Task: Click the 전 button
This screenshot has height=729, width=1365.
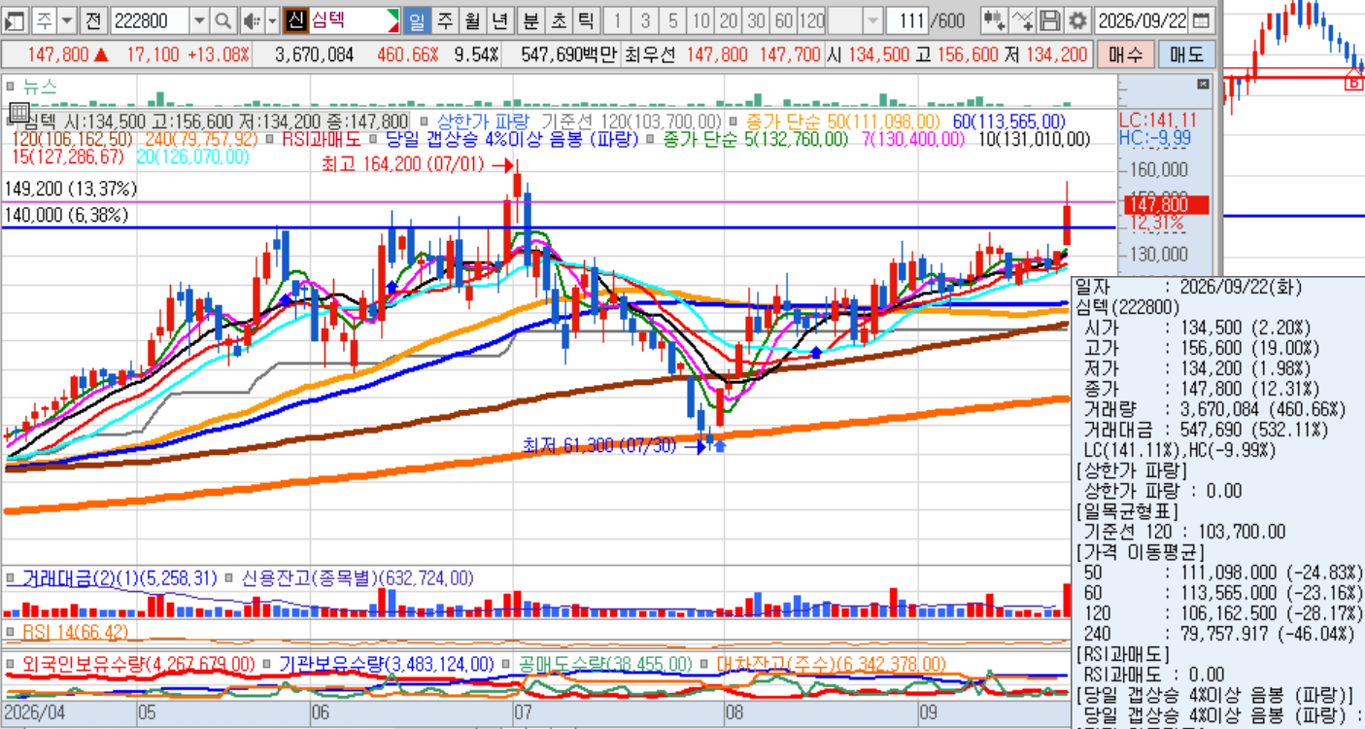Action: click(92, 19)
